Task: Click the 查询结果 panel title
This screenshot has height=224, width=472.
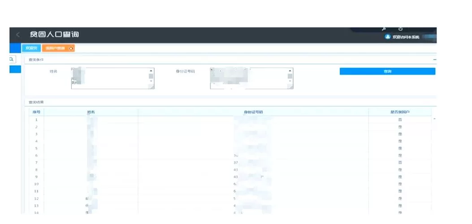Action: pos(36,102)
